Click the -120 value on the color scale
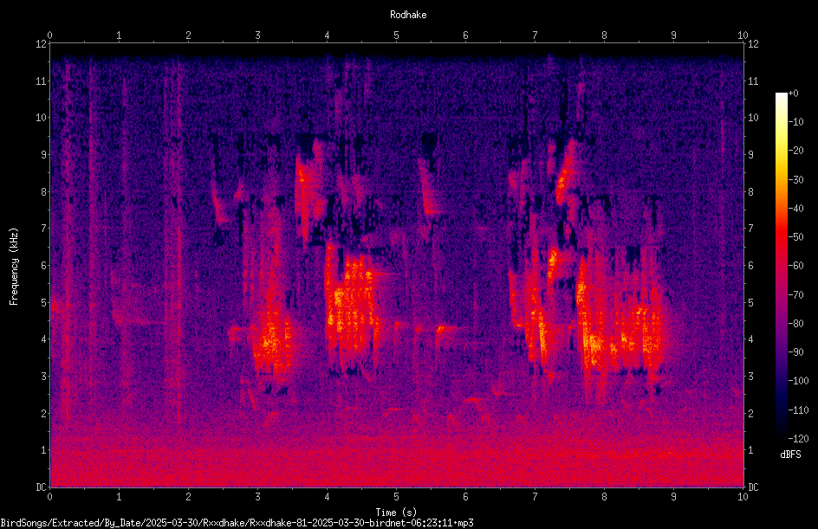 tap(798, 439)
